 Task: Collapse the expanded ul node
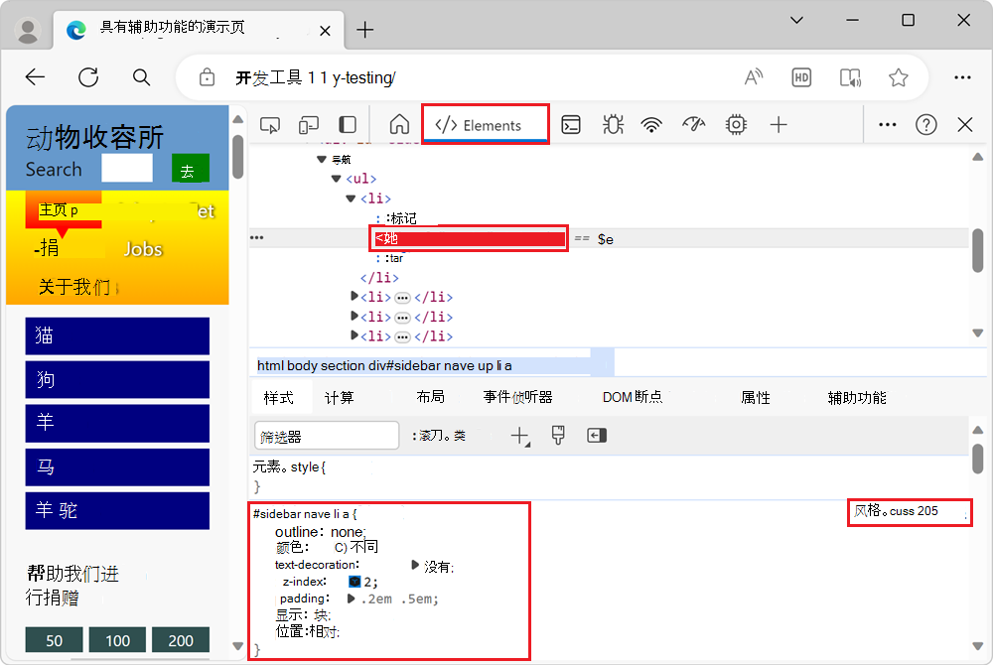pyautogui.click(x=336, y=179)
